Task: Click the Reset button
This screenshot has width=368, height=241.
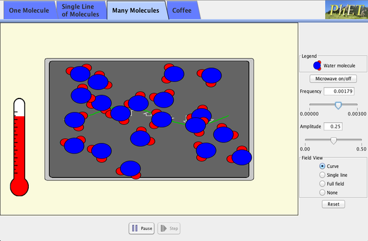Action: pyautogui.click(x=333, y=204)
